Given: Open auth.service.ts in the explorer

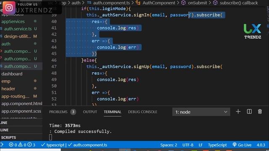Looking at the screenshot, I should [18, 29].
